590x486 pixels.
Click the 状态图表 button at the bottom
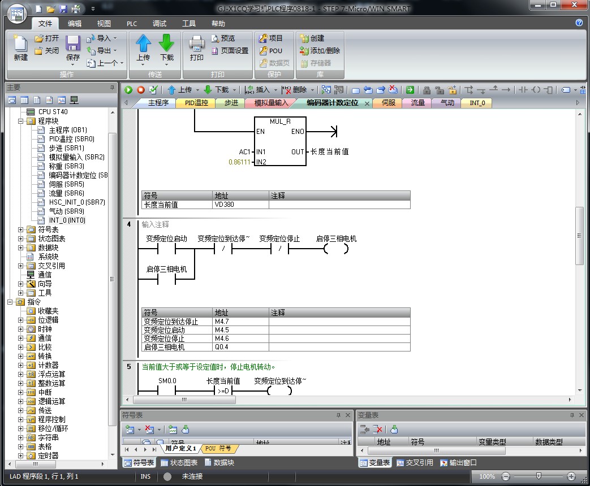pyautogui.click(x=179, y=463)
